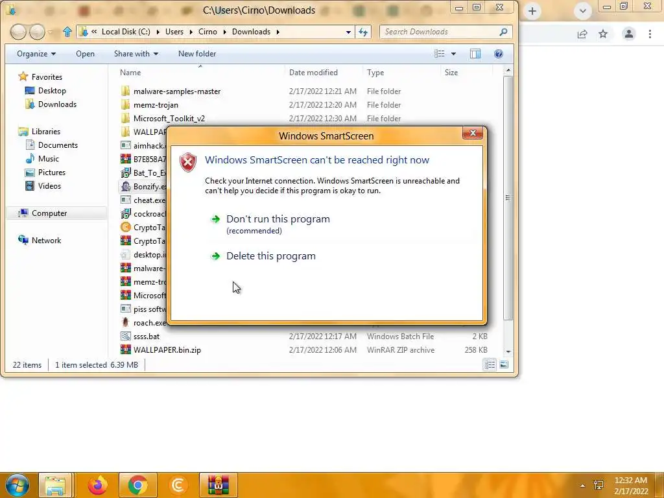This screenshot has width=664, height=498.
Task: Select the WALLPAPER.bin.zip archive icon
Action: click(x=125, y=350)
